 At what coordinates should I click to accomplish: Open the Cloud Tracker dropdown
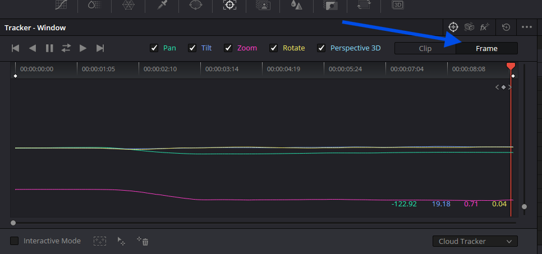(x=475, y=241)
